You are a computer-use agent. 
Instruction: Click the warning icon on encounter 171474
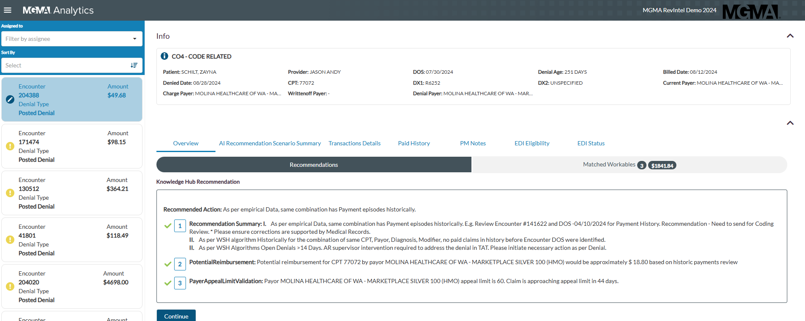(x=10, y=146)
